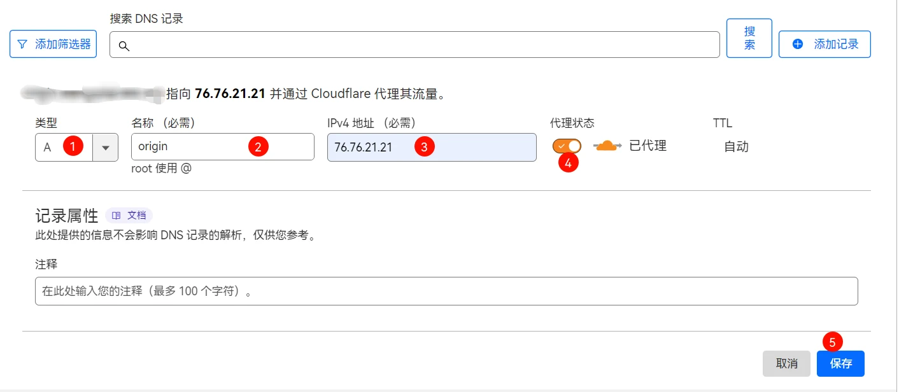
Task: Open the 文档 documentation link
Action: pos(129,216)
